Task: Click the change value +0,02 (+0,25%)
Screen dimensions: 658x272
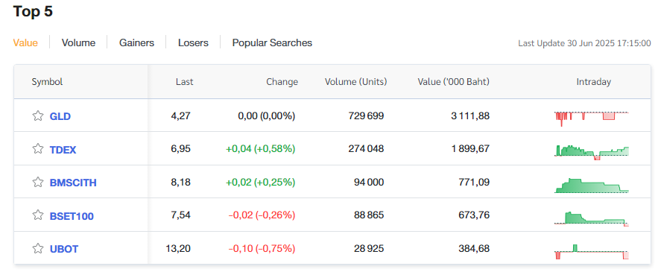Action: tap(260, 182)
